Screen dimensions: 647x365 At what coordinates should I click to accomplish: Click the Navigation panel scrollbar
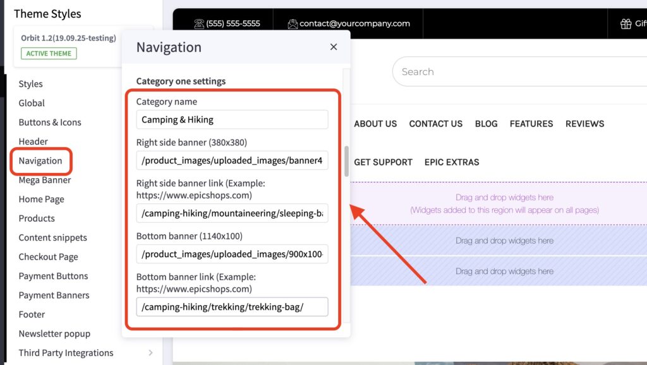pos(346,161)
